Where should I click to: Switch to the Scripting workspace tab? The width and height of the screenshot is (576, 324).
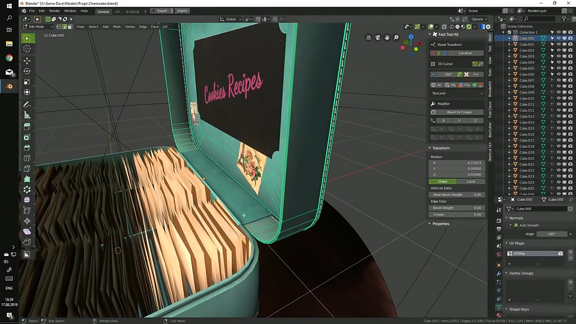click(x=132, y=11)
